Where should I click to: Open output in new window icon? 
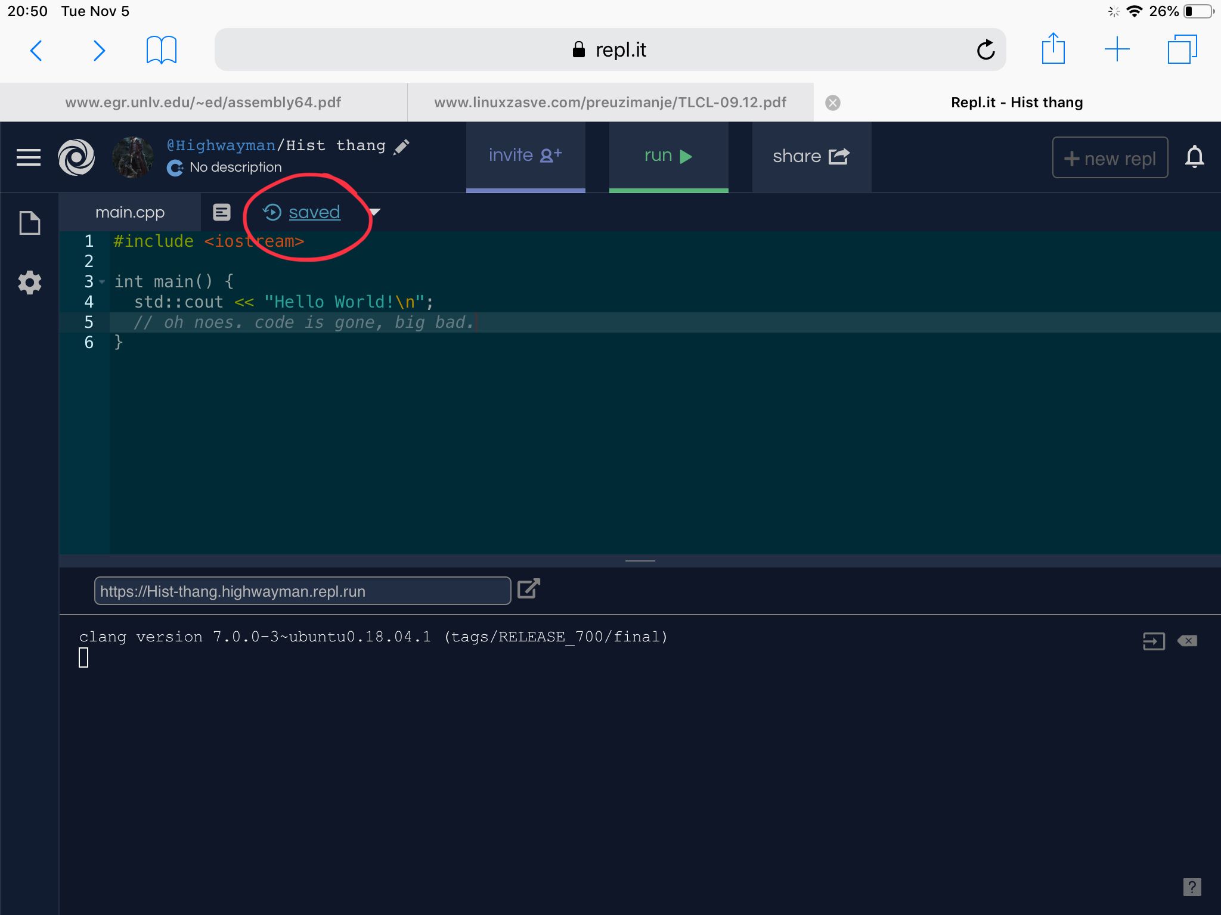tap(528, 589)
